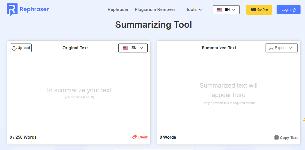The width and height of the screenshot is (305, 150).
Task: Open the Original Text language chevron
Action: click(x=141, y=48)
